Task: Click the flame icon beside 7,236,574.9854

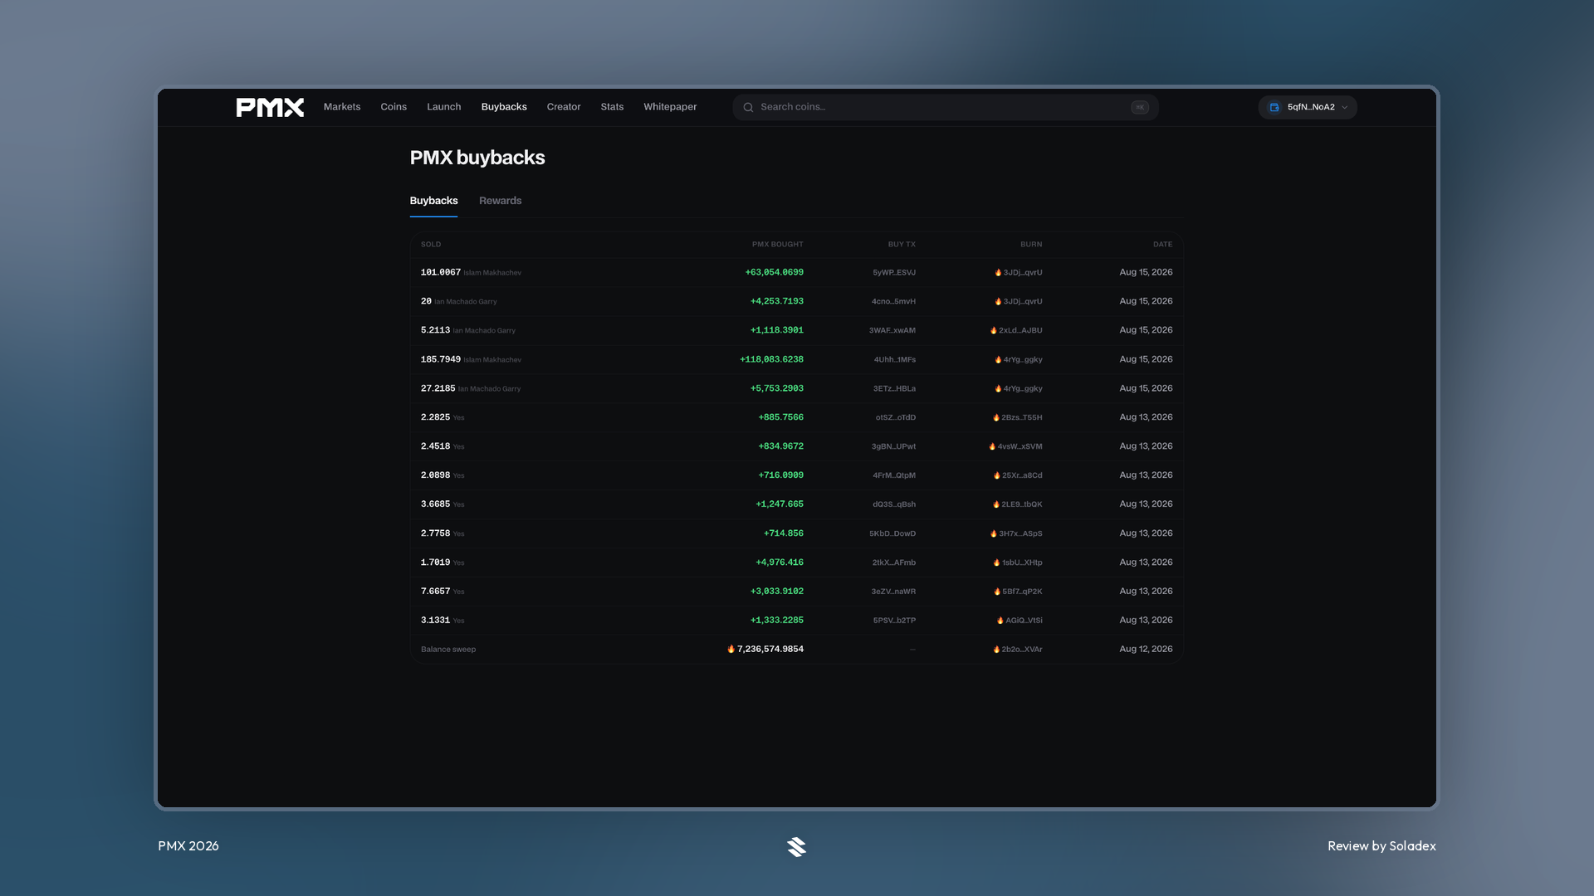Action: [x=731, y=649]
